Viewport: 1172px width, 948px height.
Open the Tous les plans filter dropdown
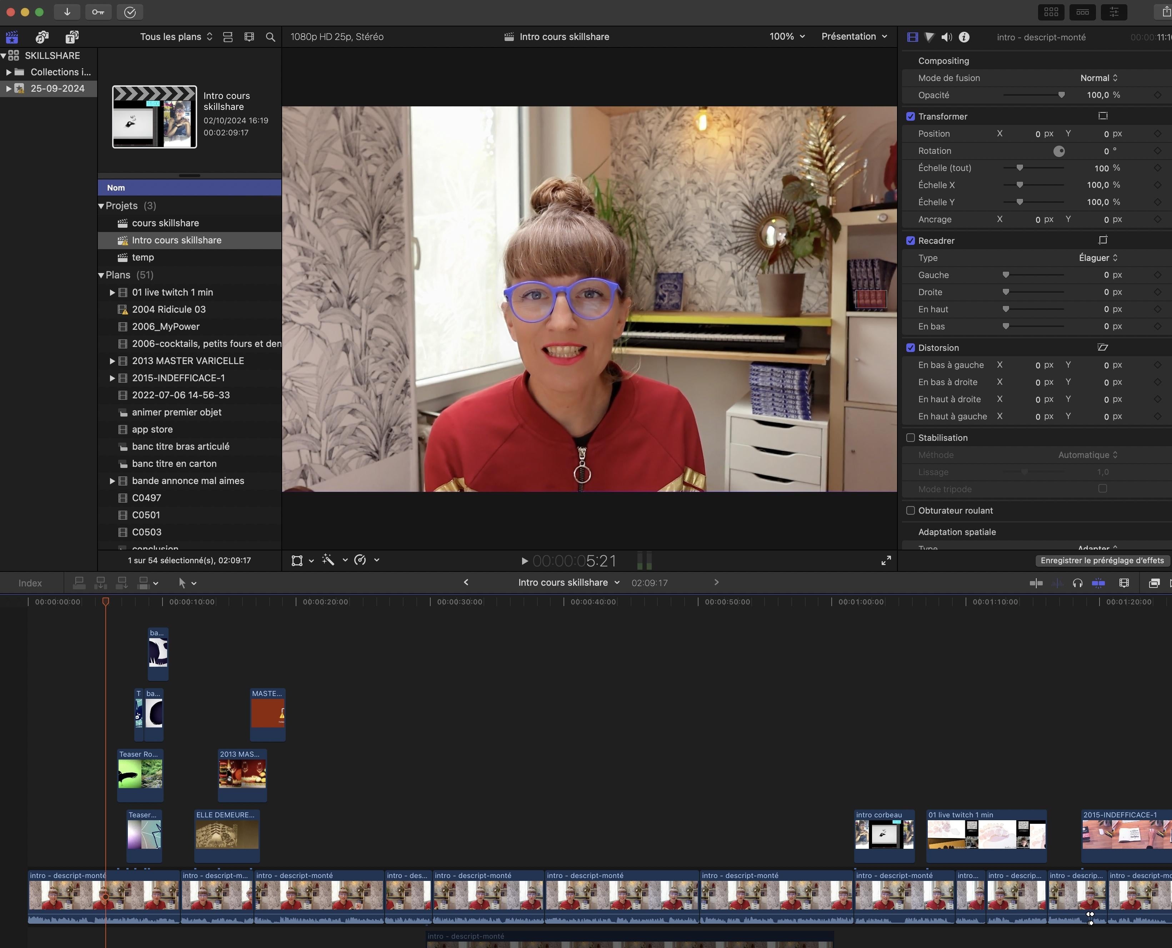tap(176, 37)
